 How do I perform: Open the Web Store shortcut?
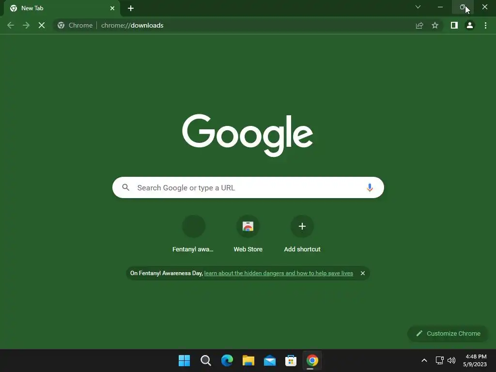click(248, 234)
